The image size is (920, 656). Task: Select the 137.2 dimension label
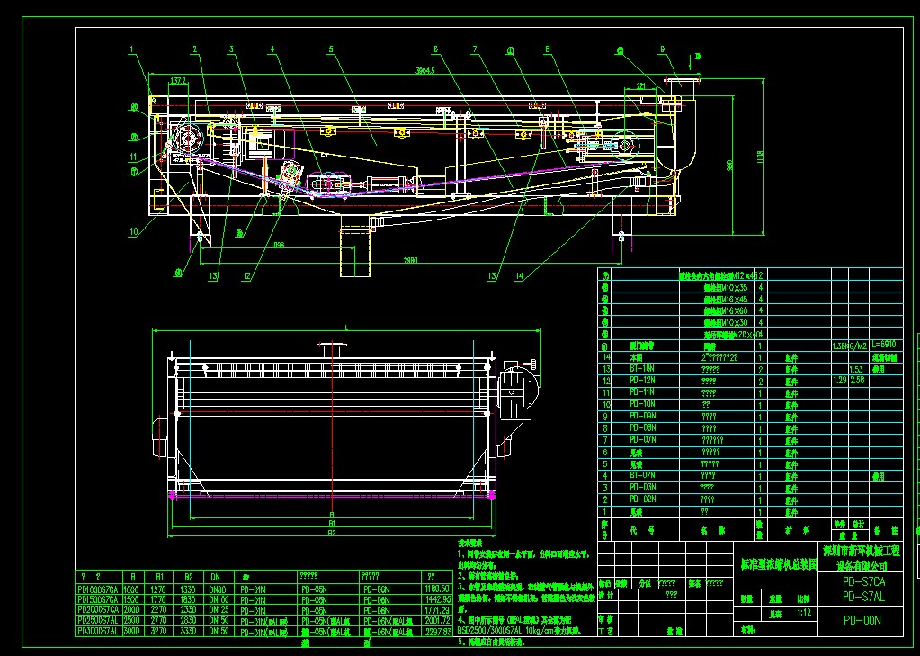pyautogui.click(x=178, y=79)
